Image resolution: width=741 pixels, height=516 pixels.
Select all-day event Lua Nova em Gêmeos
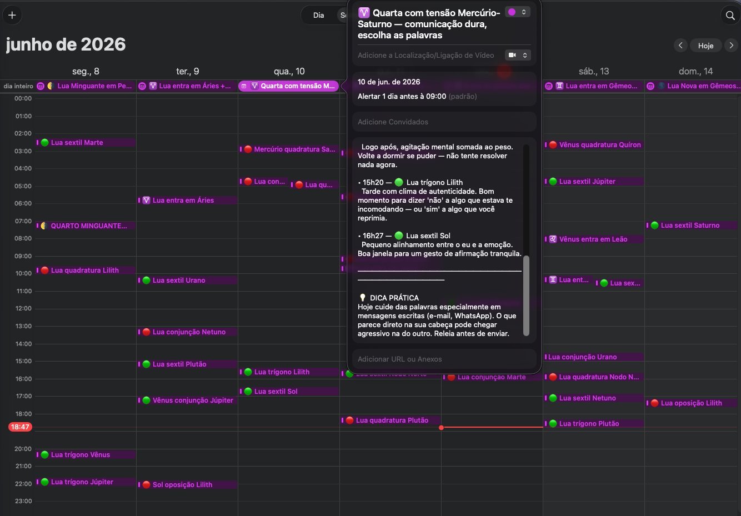tap(693, 86)
